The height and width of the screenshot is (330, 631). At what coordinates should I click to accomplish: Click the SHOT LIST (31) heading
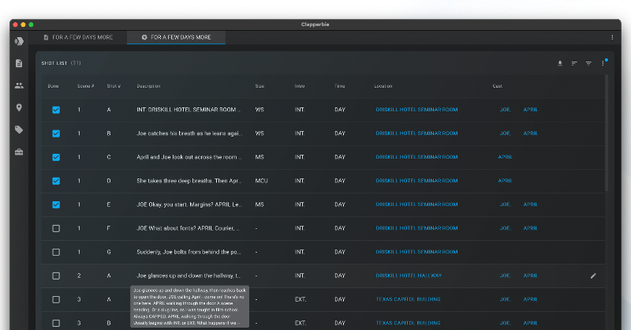pyautogui.click(x=61, y=63)
